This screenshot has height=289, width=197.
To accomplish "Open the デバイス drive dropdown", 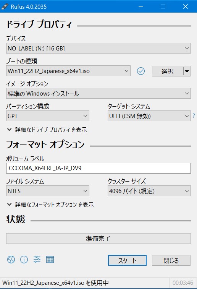I will click(x=98, y=48).
